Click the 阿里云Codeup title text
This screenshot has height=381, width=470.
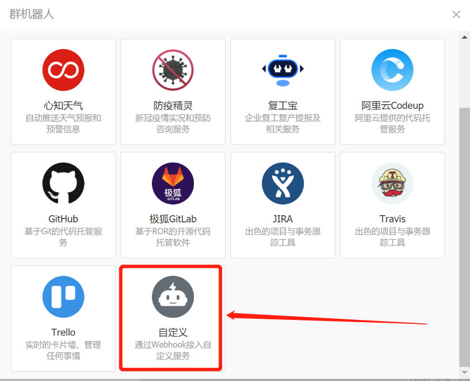click(x=392, y=105)
